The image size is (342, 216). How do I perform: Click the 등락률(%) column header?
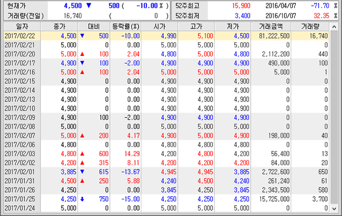point(125,27)
